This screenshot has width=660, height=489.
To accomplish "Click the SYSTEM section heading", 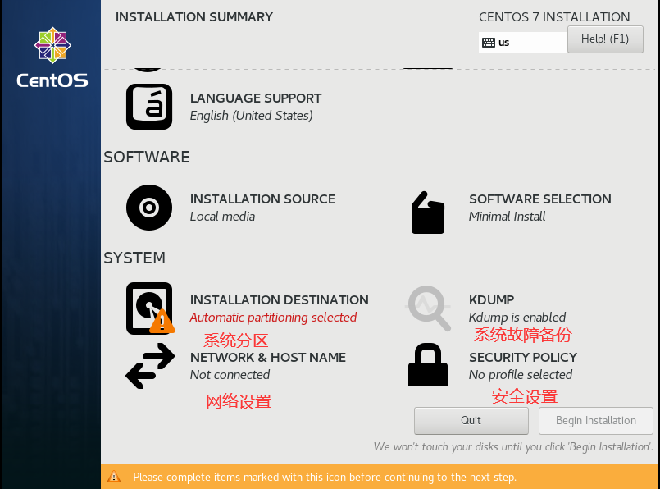I will 134,258.
